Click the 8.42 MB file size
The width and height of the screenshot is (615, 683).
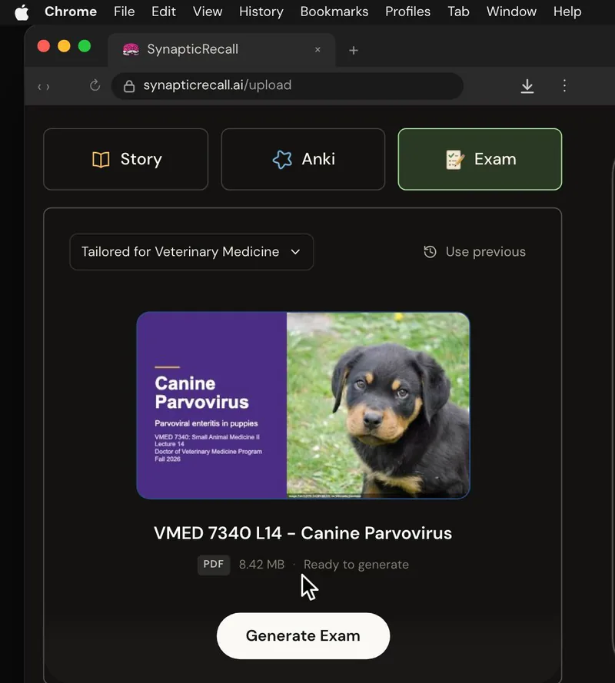tap(261, 565)
